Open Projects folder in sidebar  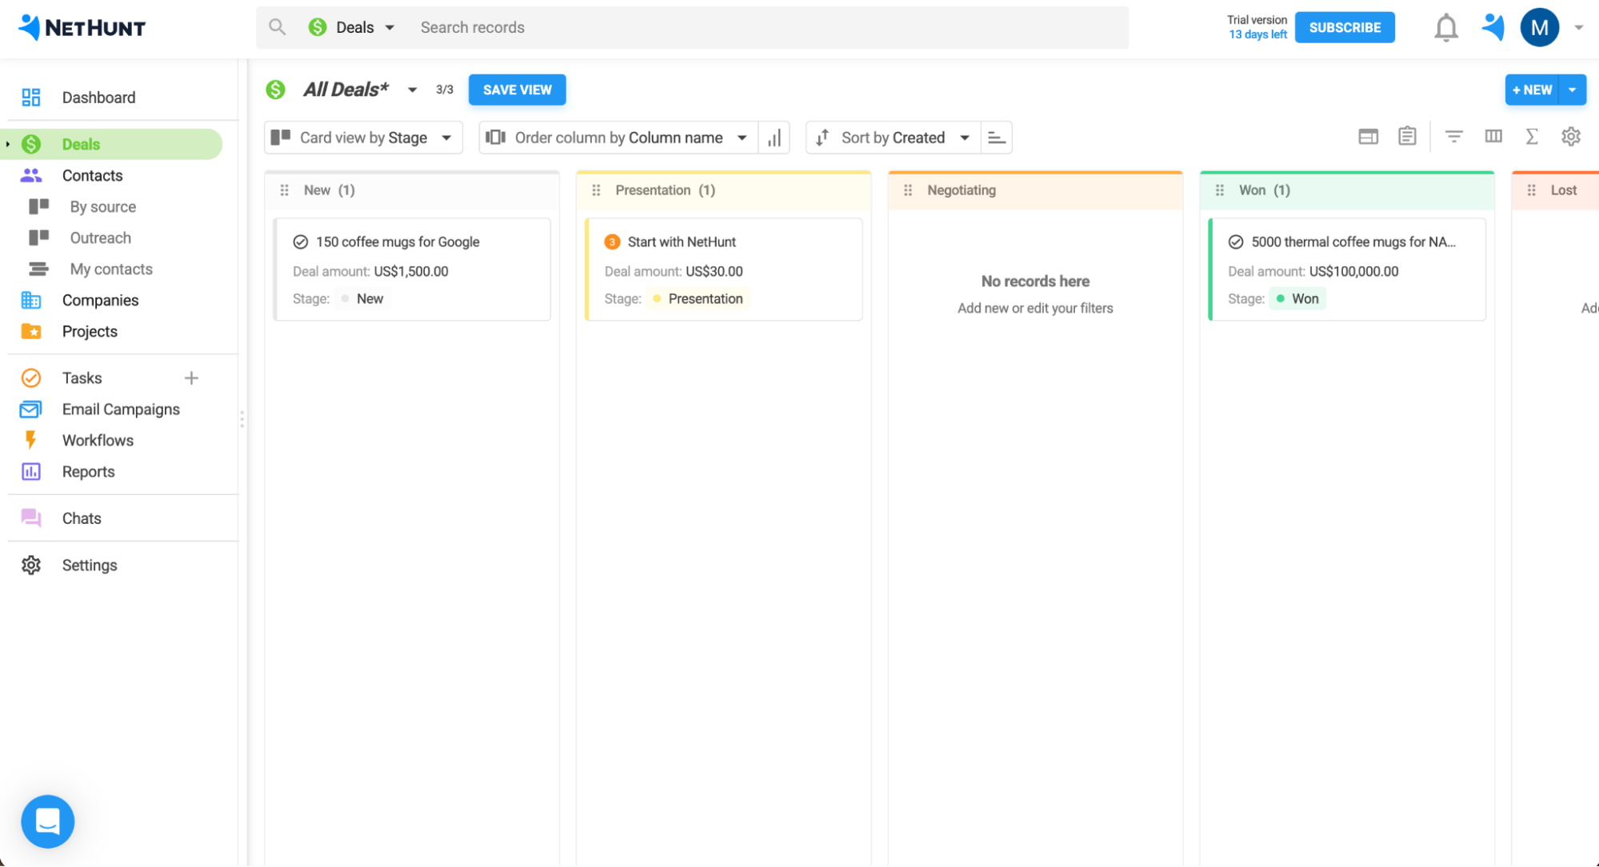[90, 331]
